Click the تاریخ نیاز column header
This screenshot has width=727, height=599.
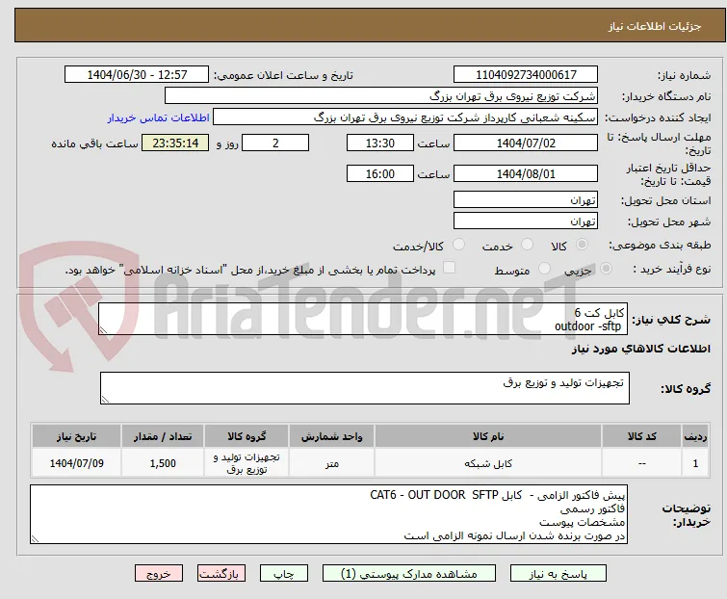76,436
